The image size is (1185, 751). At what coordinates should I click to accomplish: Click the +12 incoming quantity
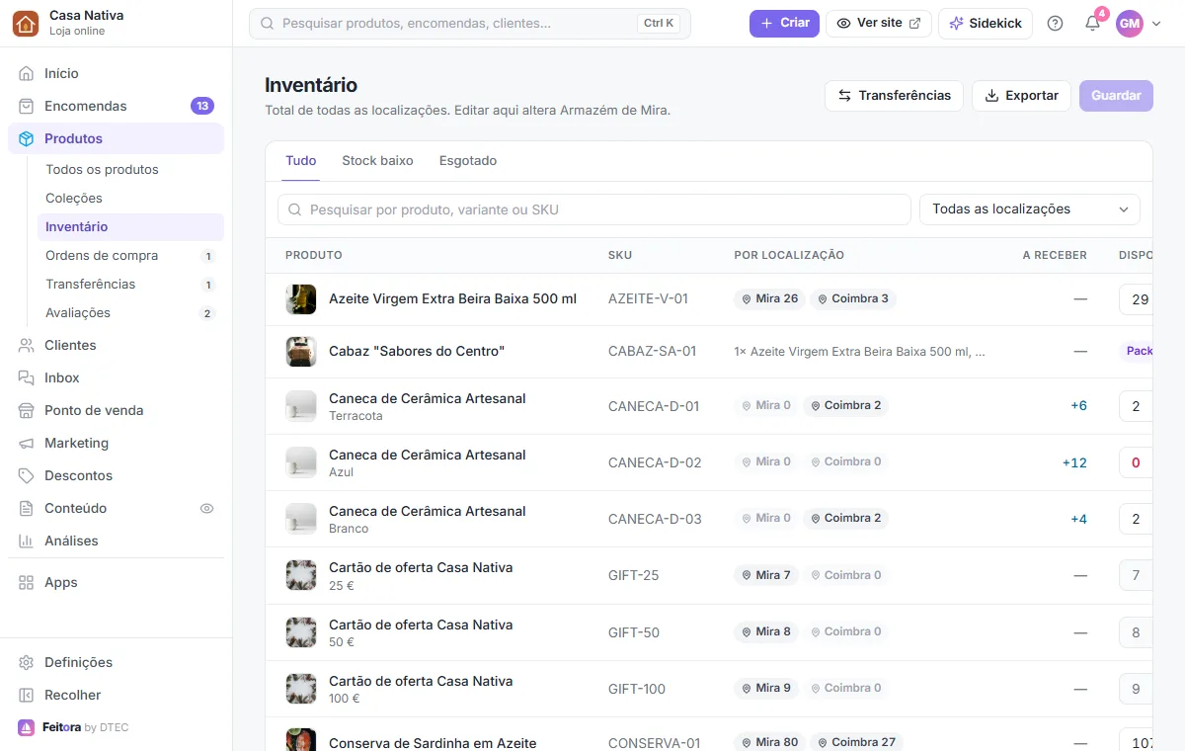[x=1074, y=462]
